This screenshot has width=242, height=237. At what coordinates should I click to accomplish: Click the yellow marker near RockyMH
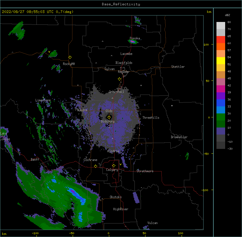point(70,57)
